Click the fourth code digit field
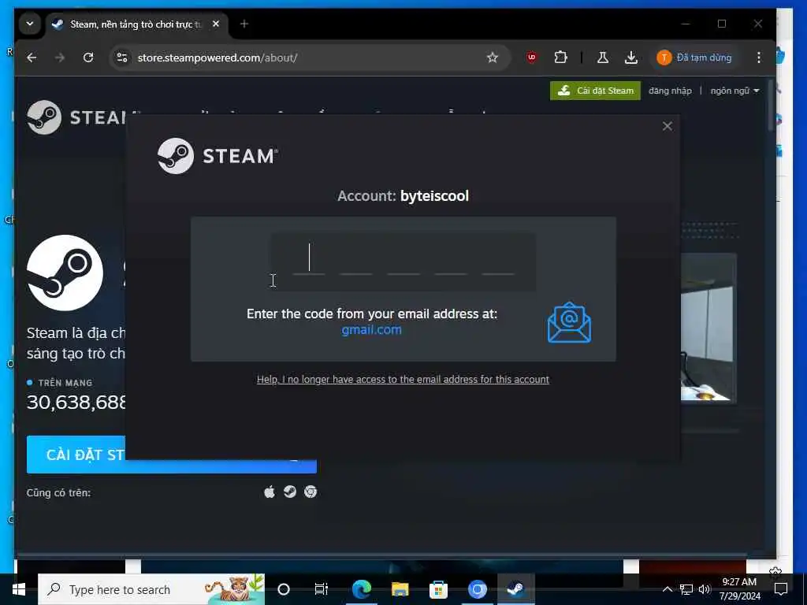Image resolution: width=807 pixels, height=605 pixels. coord(451,261)
